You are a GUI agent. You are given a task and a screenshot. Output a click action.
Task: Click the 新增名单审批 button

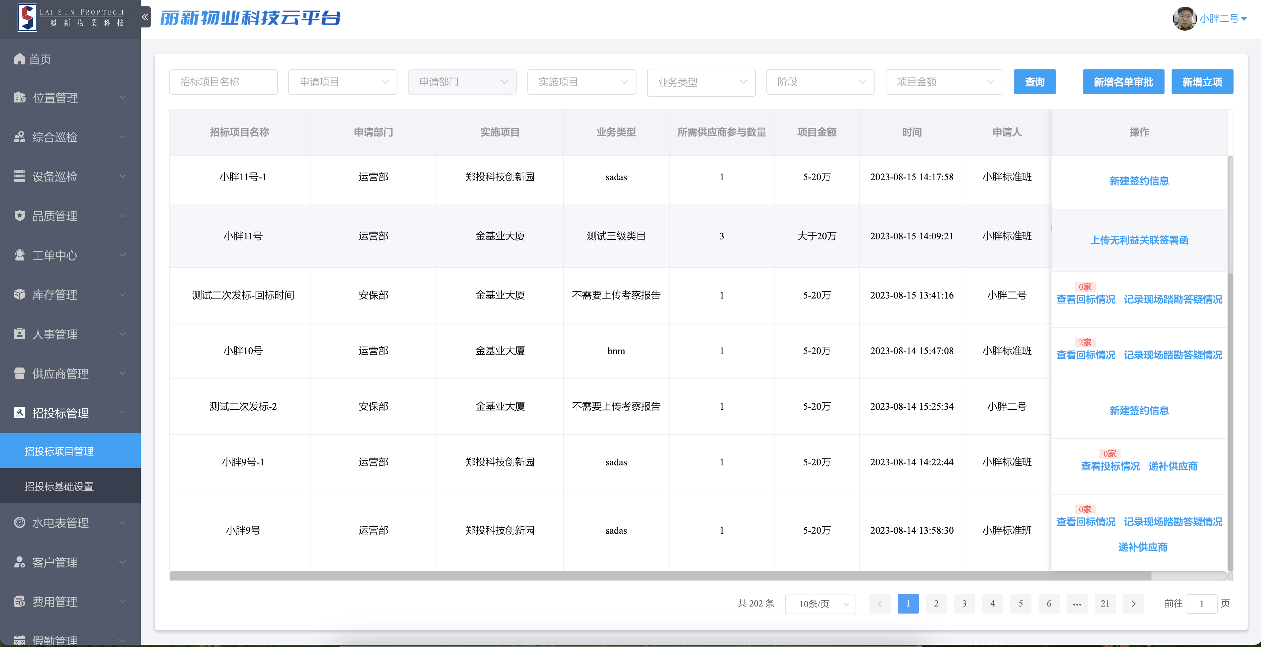click(1123, 82)
